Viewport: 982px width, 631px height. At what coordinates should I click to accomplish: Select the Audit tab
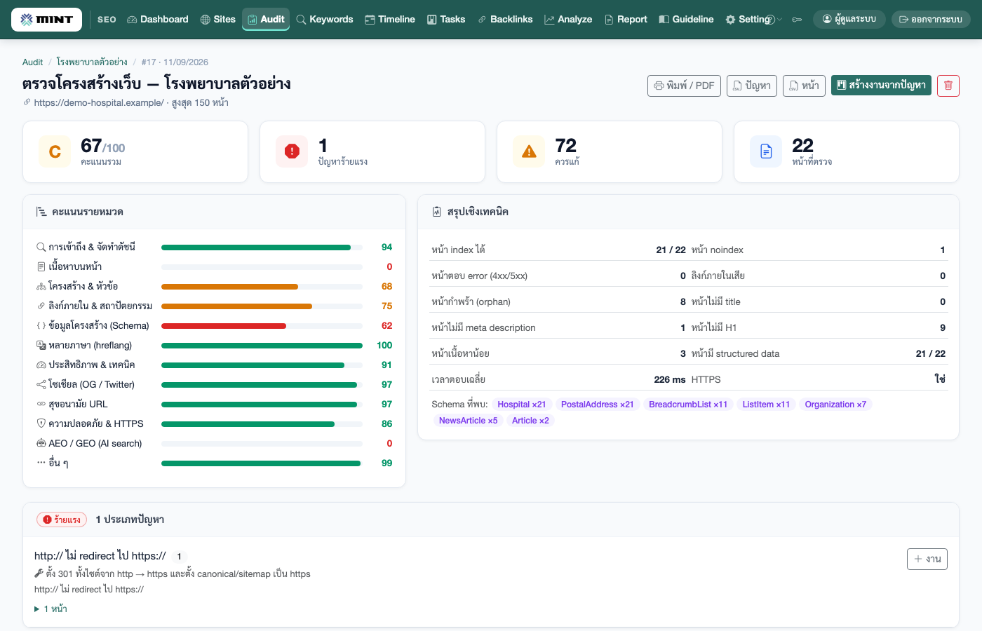click(x=266, y=20)
